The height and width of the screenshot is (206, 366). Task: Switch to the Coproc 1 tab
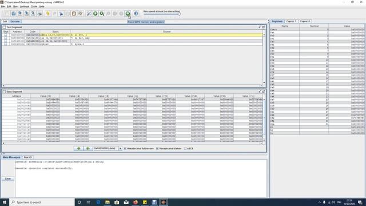291,21
